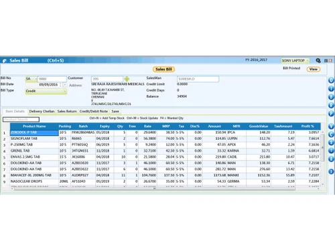The image size is (335, 251).
Task: Click the Sales Bill window logo icon
Action: (x=5, y=61)
